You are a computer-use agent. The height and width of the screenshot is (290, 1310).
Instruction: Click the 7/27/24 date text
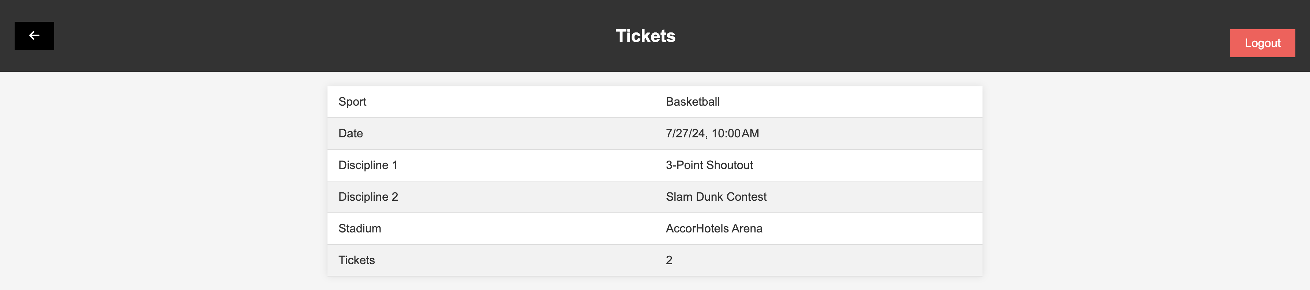coord(685,133)
